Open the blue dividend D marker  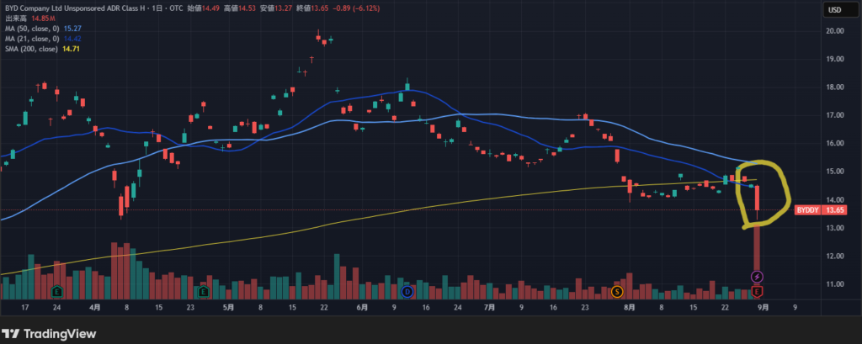point(407,291)
